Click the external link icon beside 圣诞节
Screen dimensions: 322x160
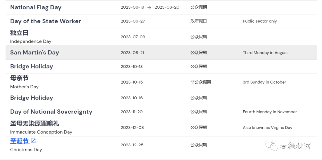tap(33, 141)
